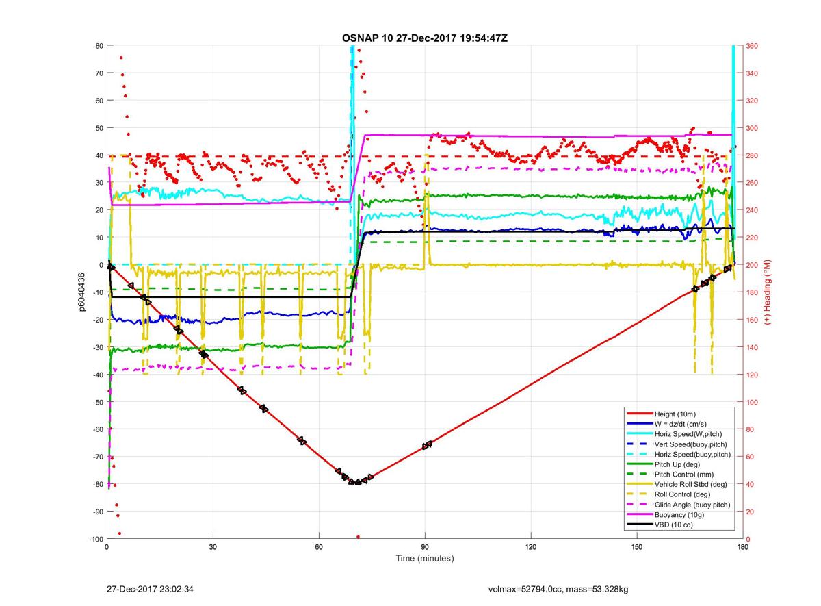Click legend entry "Horiz Speed(buoy,pitch)"
The height and width of the screenshot is (606, 821).
coord(692,454)
